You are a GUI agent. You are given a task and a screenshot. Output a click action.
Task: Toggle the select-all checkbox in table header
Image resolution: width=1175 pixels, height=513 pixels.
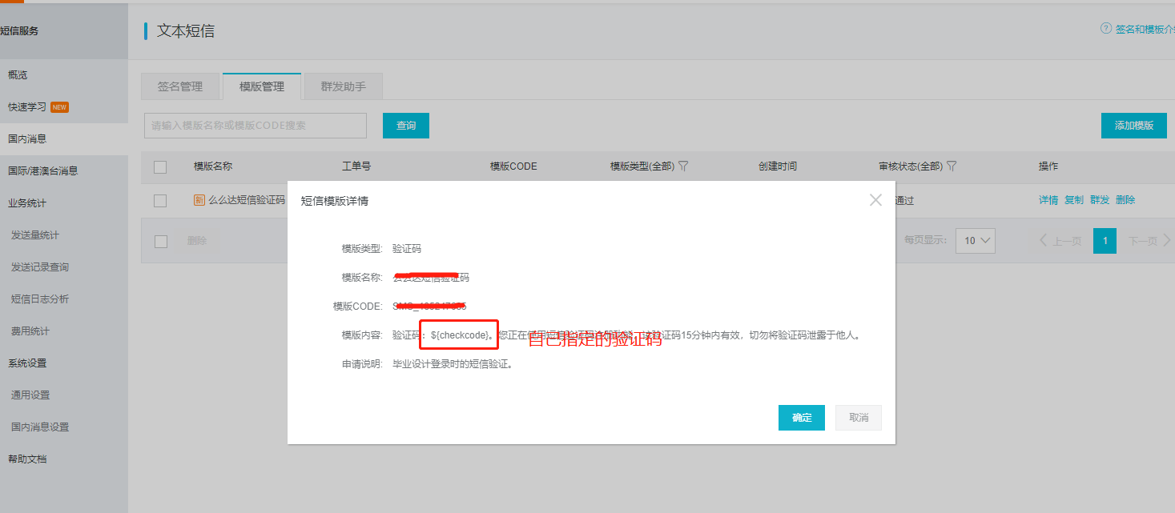[x=160, y=167]
